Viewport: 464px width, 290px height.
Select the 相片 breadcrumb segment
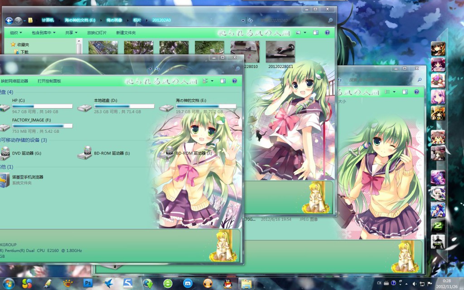tap(137, 20)
